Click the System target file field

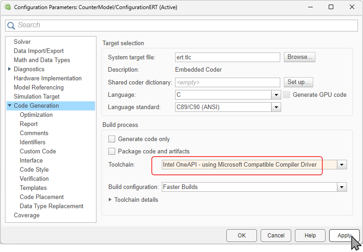228,58
